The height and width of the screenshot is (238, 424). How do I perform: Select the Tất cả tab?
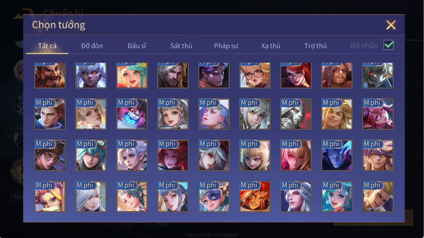pos(47,46)
